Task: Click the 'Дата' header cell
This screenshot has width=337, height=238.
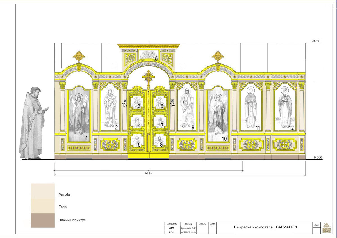Action: pos(212,224)
